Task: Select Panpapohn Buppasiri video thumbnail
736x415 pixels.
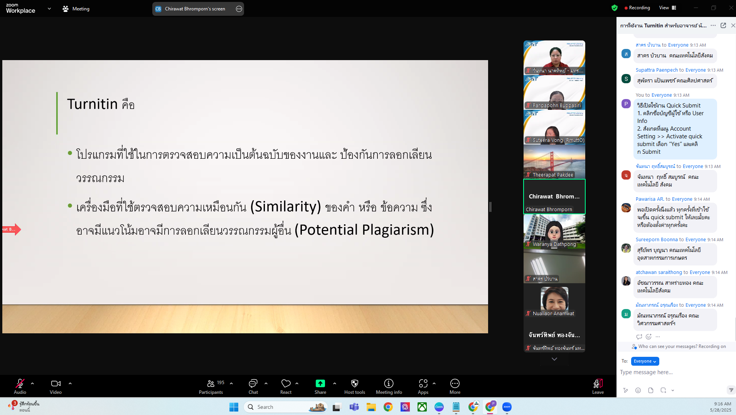Action: (x=554, y=92)
